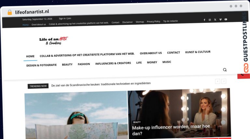The width and height of the screenshot is (250, 139).
Task: Open the article image with the map
Action: coord(76,115)
